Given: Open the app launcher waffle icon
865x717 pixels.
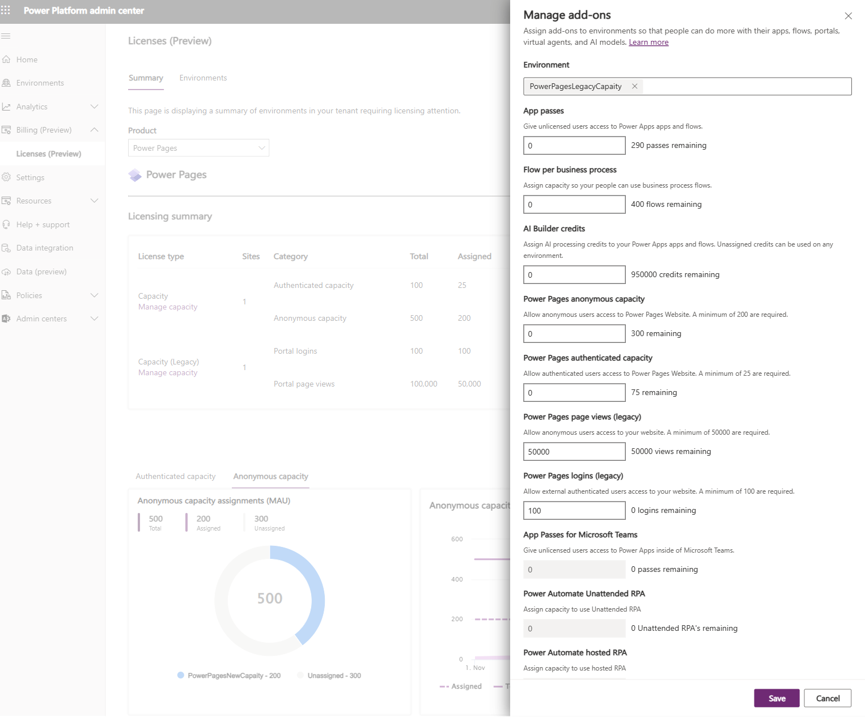Looking at the screenshot, I should pos(6,10).
